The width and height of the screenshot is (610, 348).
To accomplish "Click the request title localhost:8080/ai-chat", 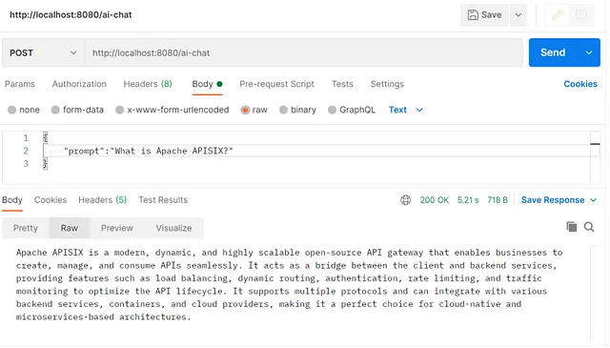I will (x=71, y=15).
